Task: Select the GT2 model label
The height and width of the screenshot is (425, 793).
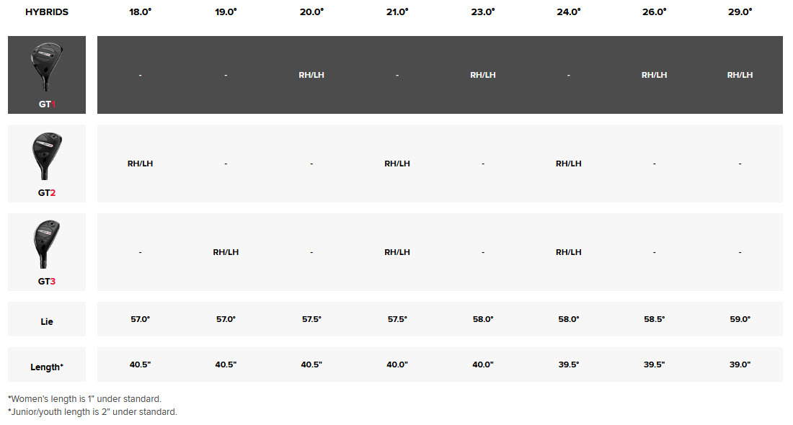Action: [46, 193]
